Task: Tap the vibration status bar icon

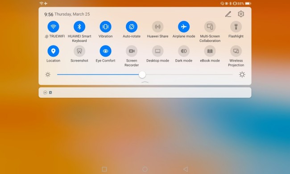Action: pyautogui.click(x=235, y=4)
